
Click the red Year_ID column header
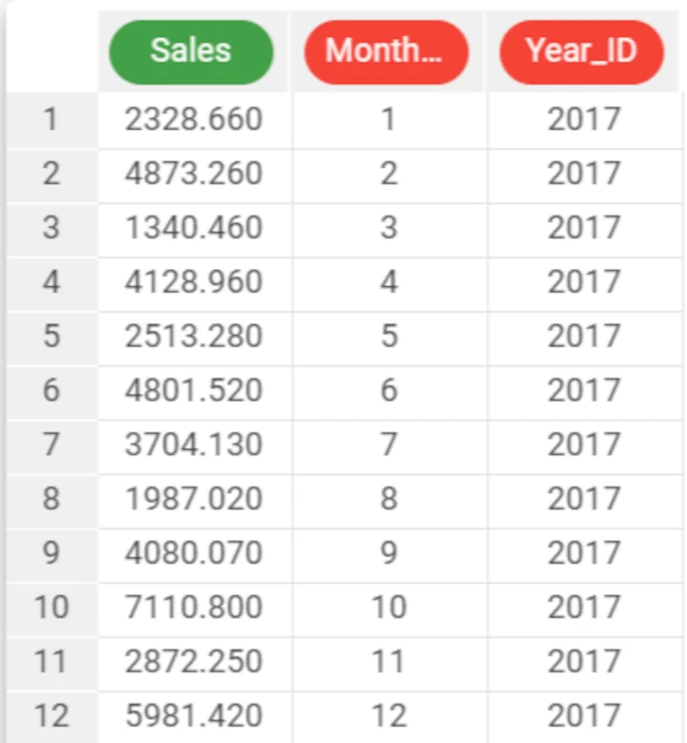point(581,52)
